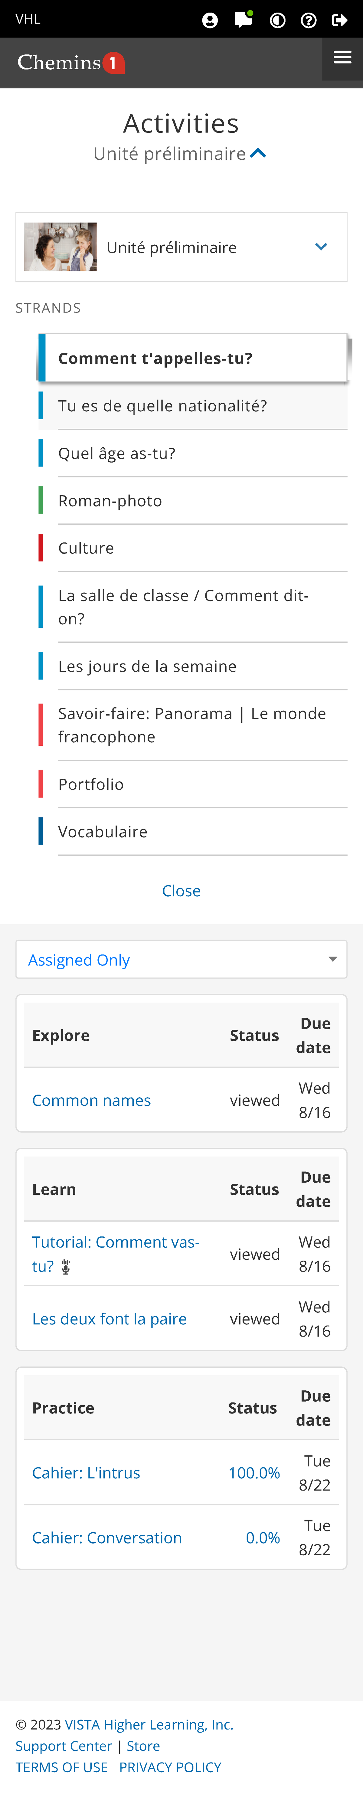This screenshot has width=363, height=1807.
Task: Click the Close link below strands
Action: [x=181, y=891]
